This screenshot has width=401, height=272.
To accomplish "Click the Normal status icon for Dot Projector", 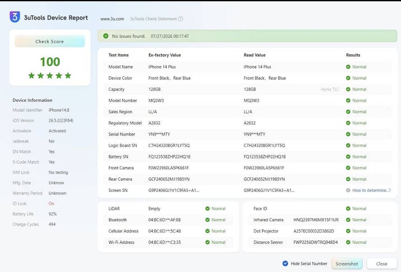I will click(x=348, y=231).
